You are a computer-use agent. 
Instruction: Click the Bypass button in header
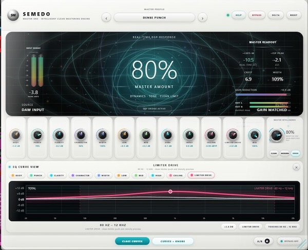point(257,15)
